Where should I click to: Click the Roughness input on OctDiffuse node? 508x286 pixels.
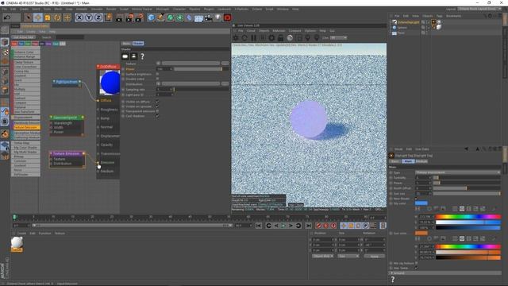point(108,110)
